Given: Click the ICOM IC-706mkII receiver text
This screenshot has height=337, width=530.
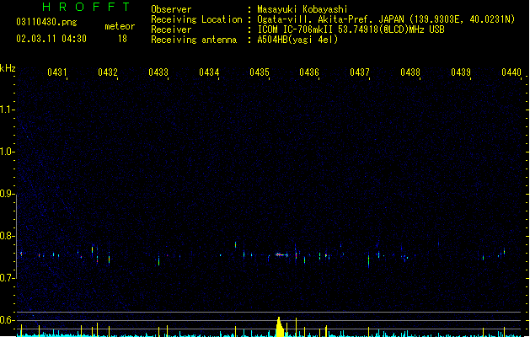Looking at the screenshot, I should point(351,29).
